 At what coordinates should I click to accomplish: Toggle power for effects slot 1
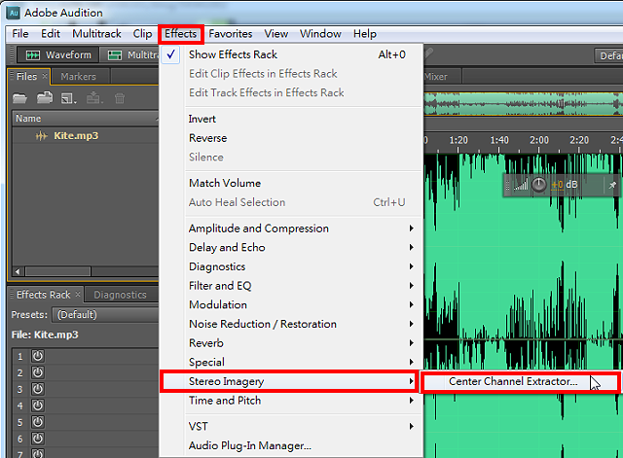(x=38, y=356)
